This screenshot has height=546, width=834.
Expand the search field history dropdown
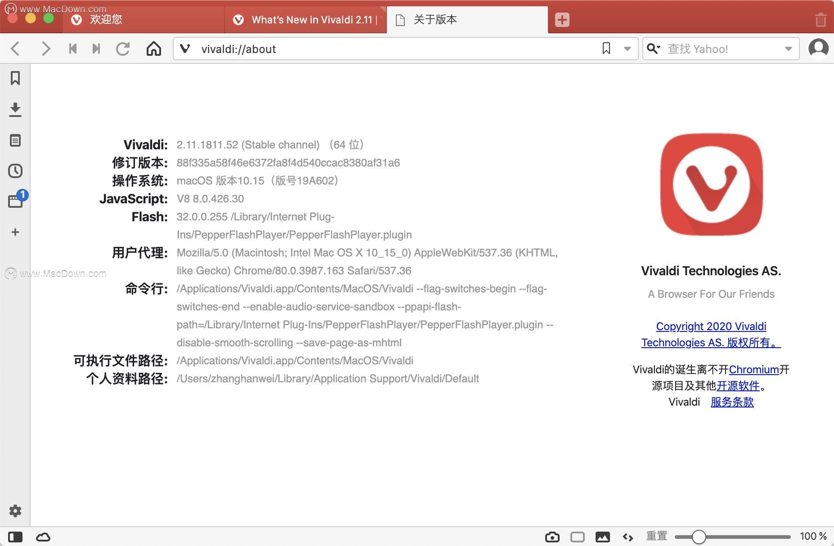[789, 49]
